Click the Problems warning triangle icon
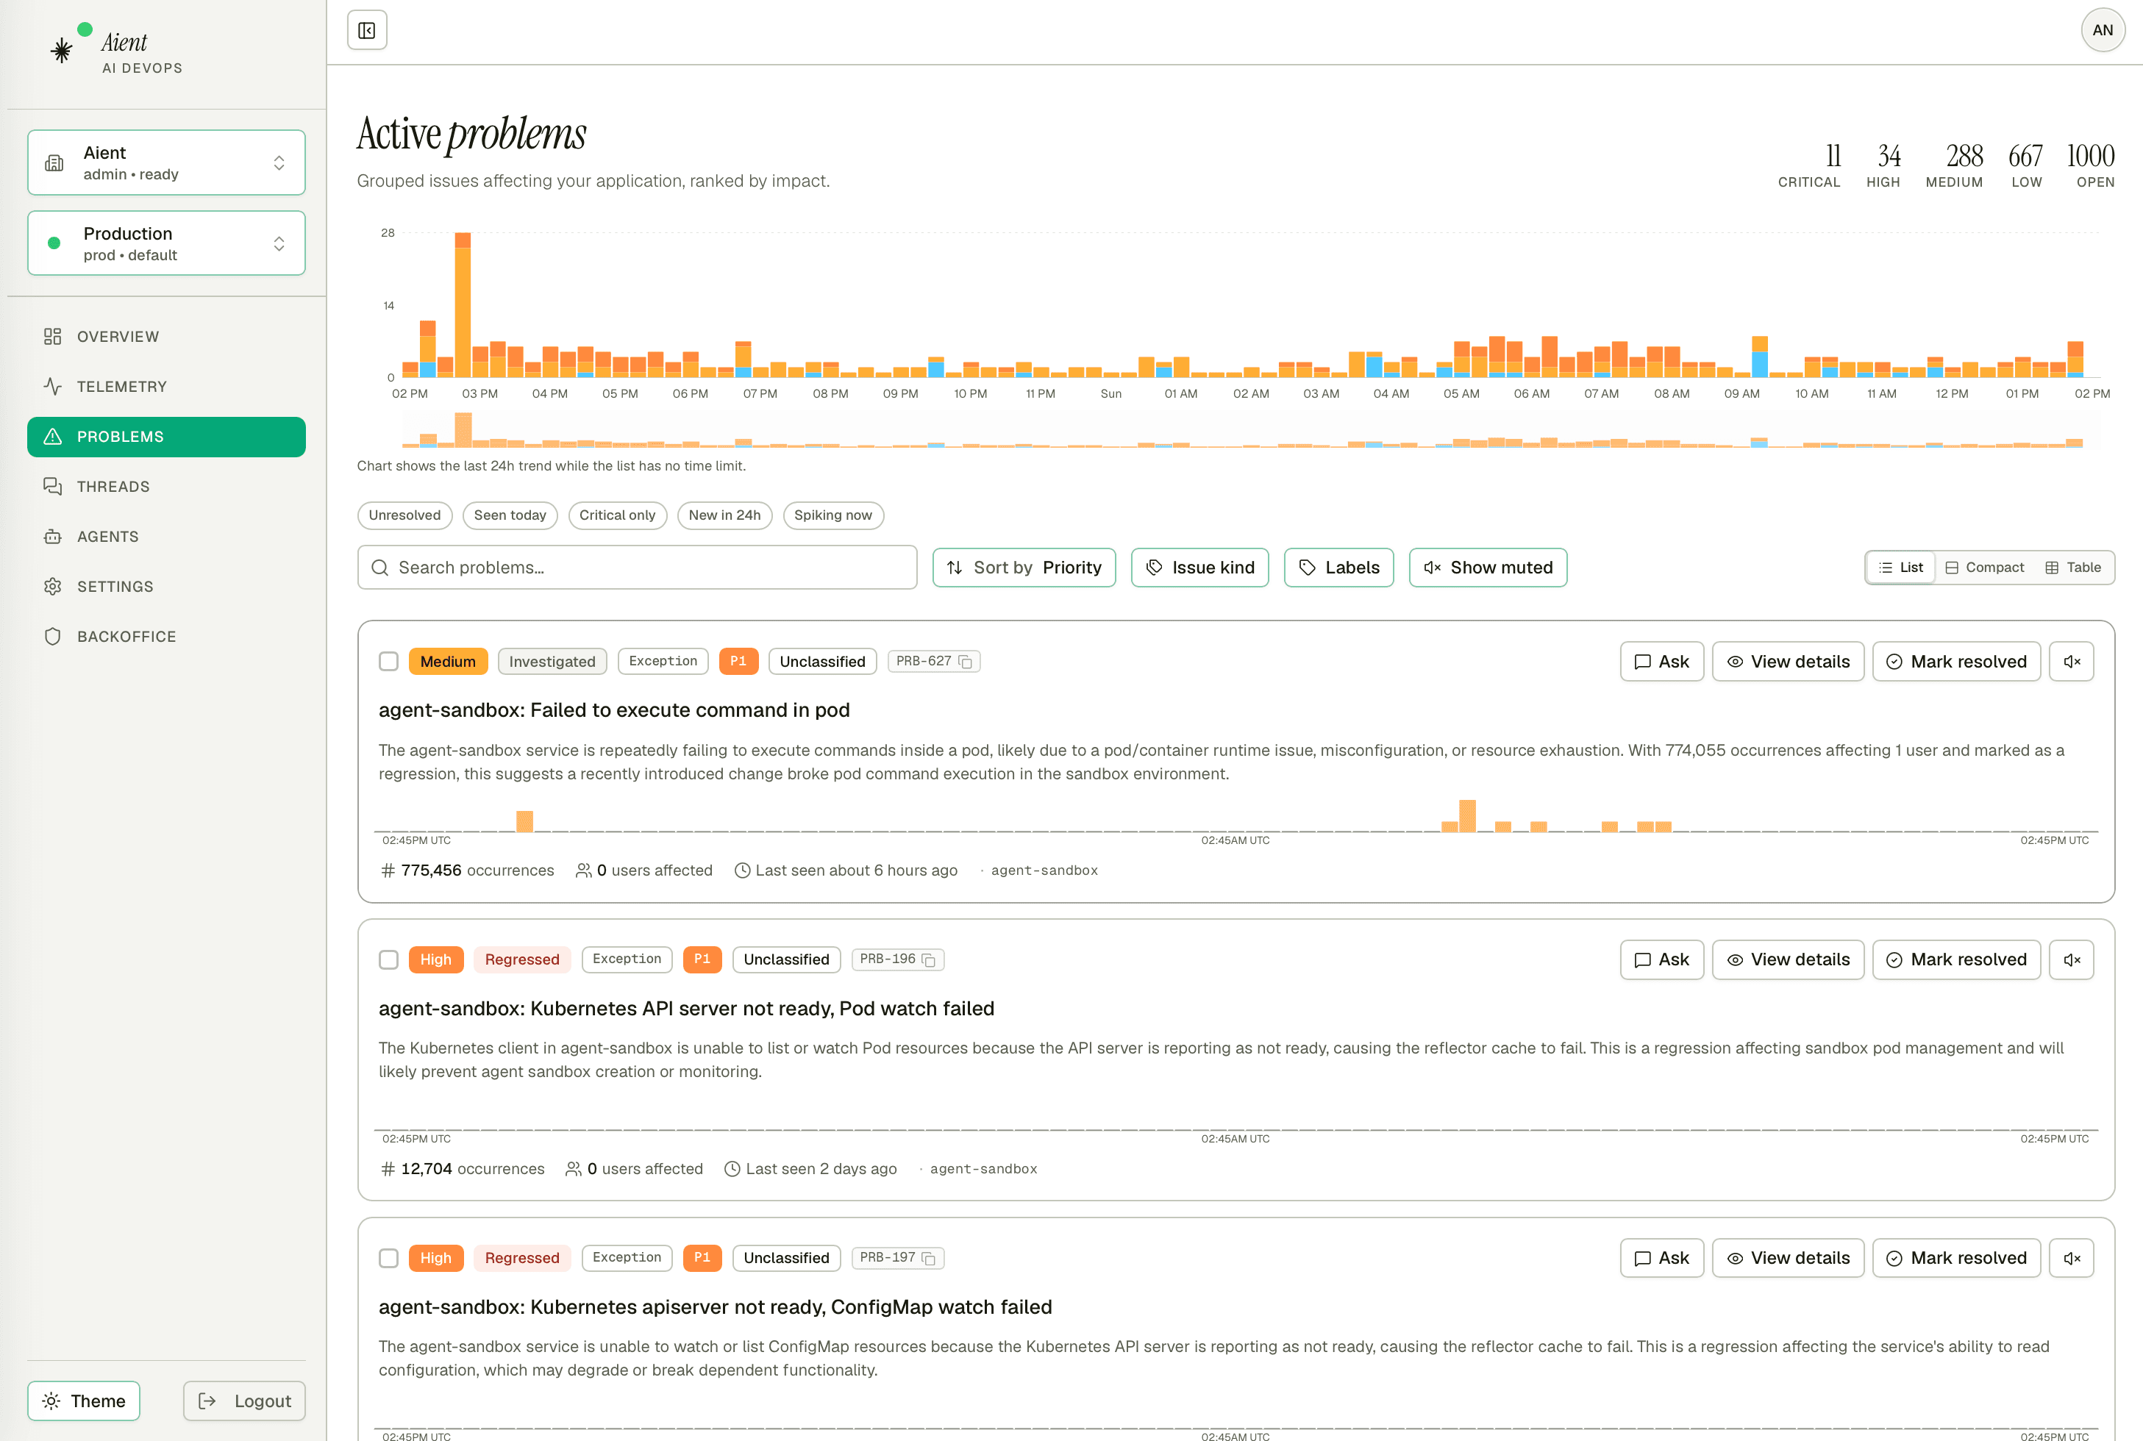 pyautogui.click(x=52, y=437)
